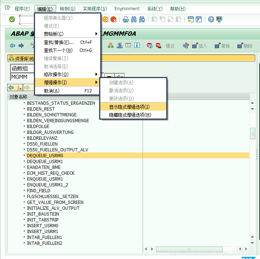
Task: Click the Previous Page icon
Action: point(162,19)
